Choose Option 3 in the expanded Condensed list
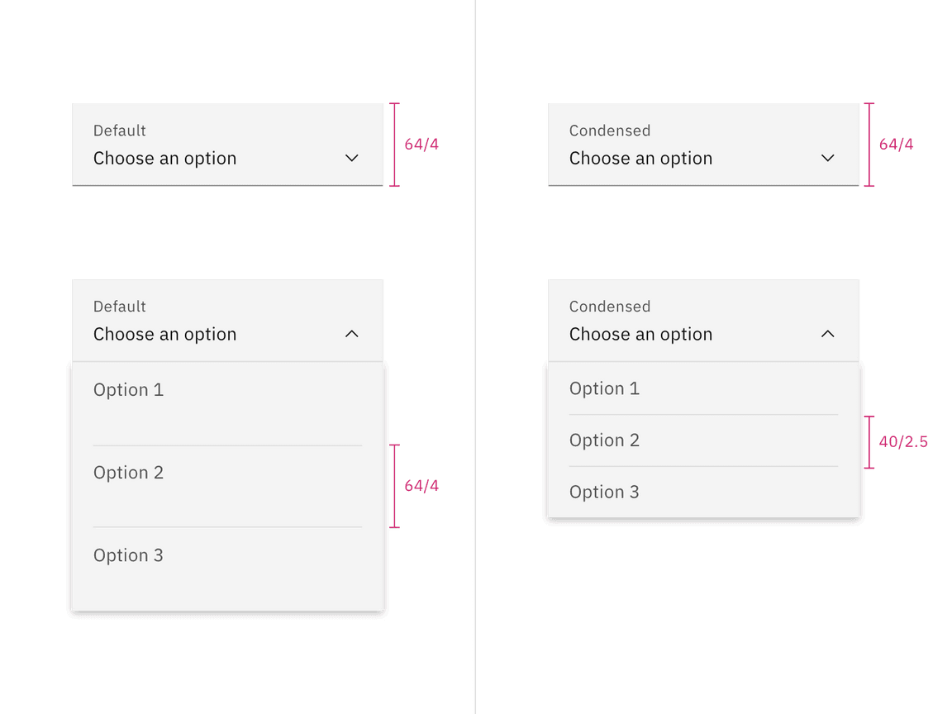This screenshot has height=714, width=952. tap(605, 492)
